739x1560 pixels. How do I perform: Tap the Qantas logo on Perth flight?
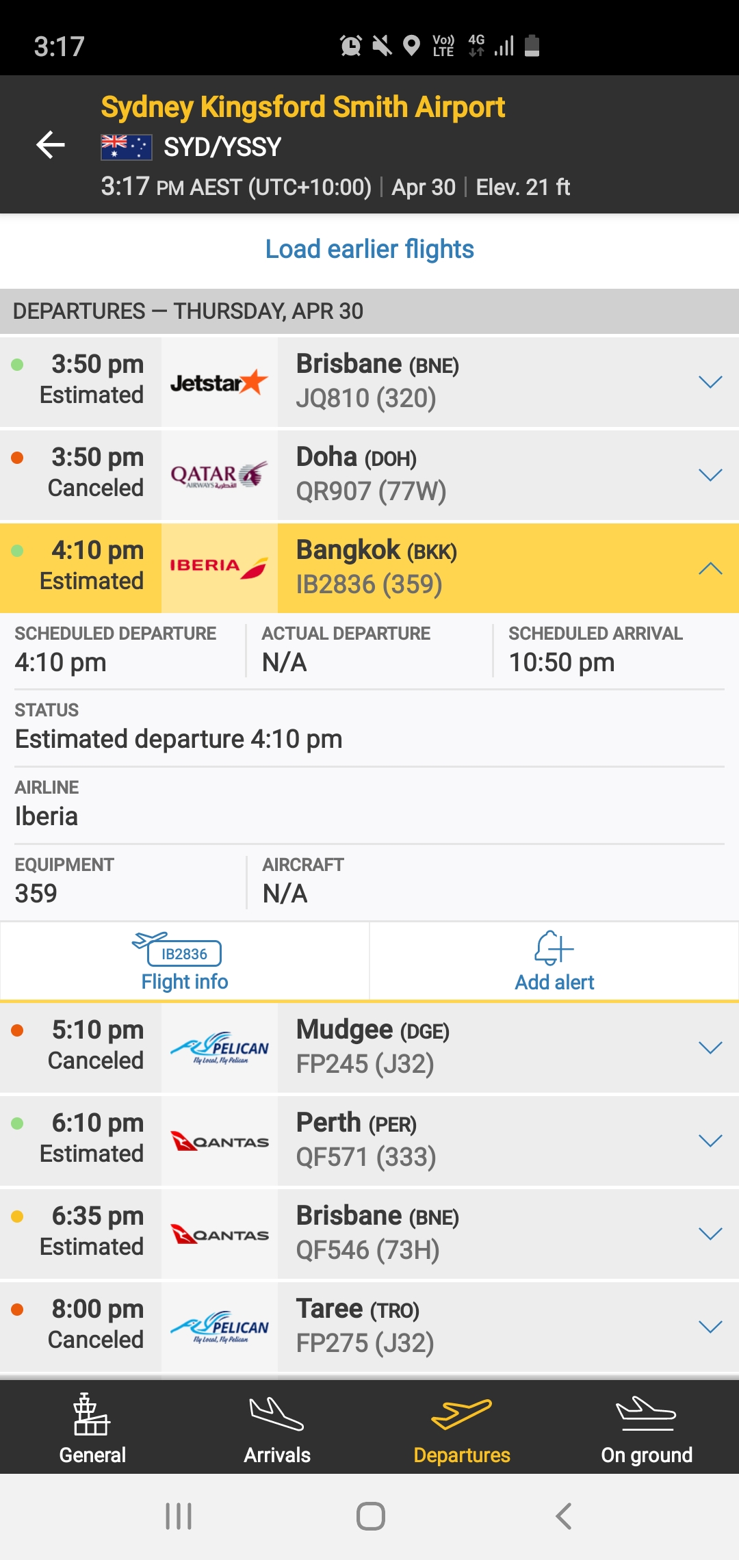tap(219, 1141)
